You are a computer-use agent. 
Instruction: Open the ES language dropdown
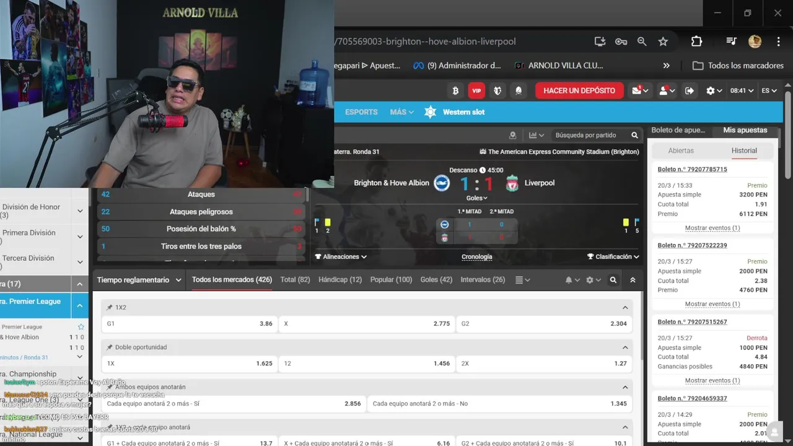(769, 90)
